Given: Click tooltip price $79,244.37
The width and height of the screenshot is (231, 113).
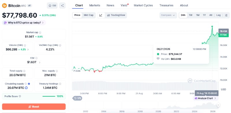Looking at the screenshot, I should point(175,54).
